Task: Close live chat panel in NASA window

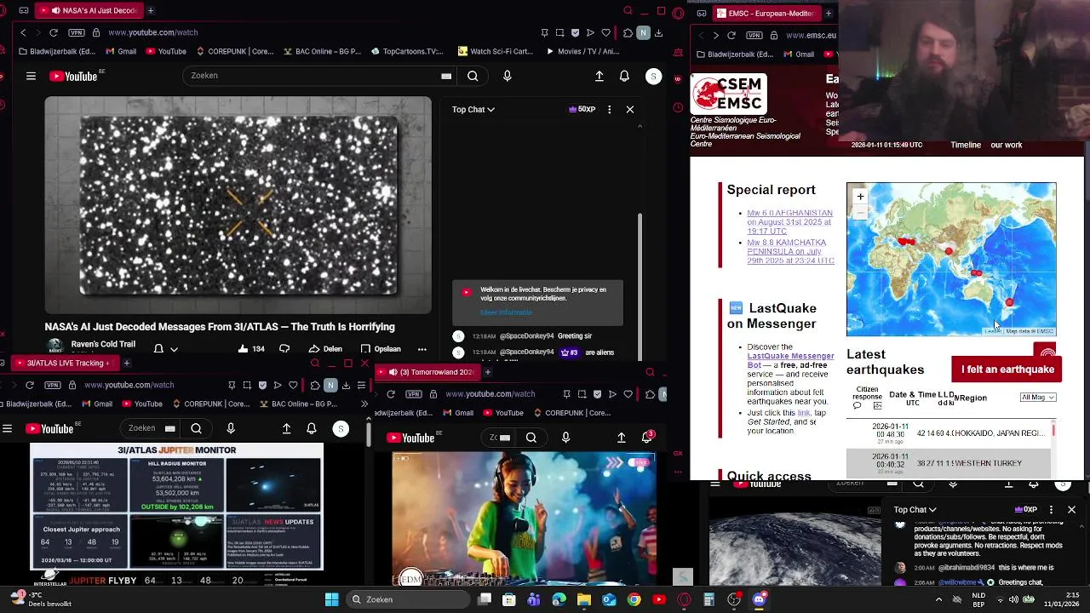Action: coord(630,109)
